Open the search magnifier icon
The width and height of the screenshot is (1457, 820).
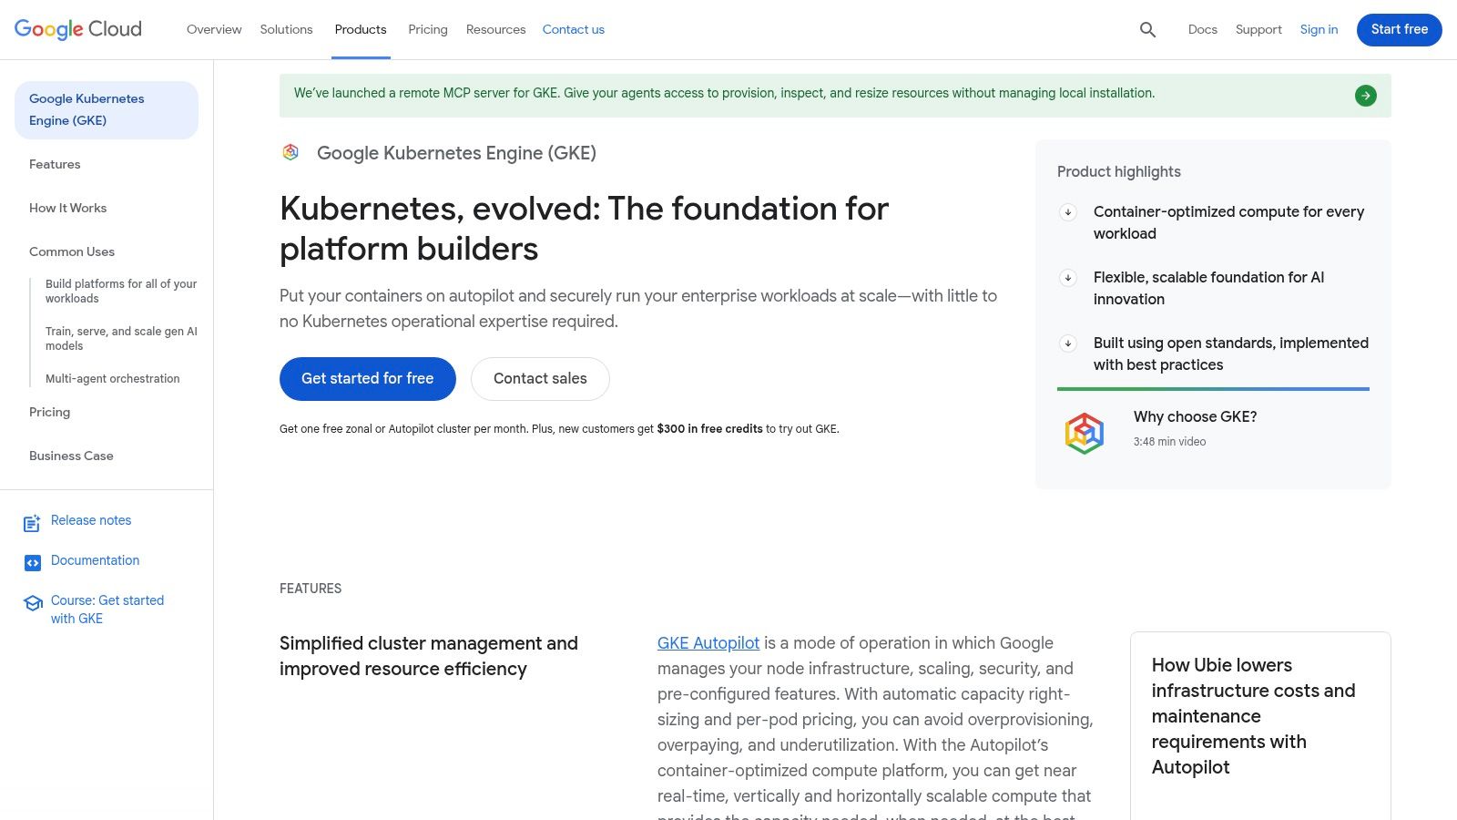1147,30
